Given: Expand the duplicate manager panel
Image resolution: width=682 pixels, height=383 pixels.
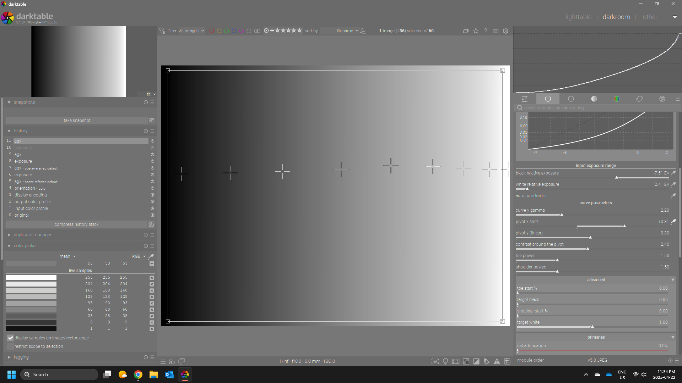Looking at the screenshot, I should click(x=9, y=235).
